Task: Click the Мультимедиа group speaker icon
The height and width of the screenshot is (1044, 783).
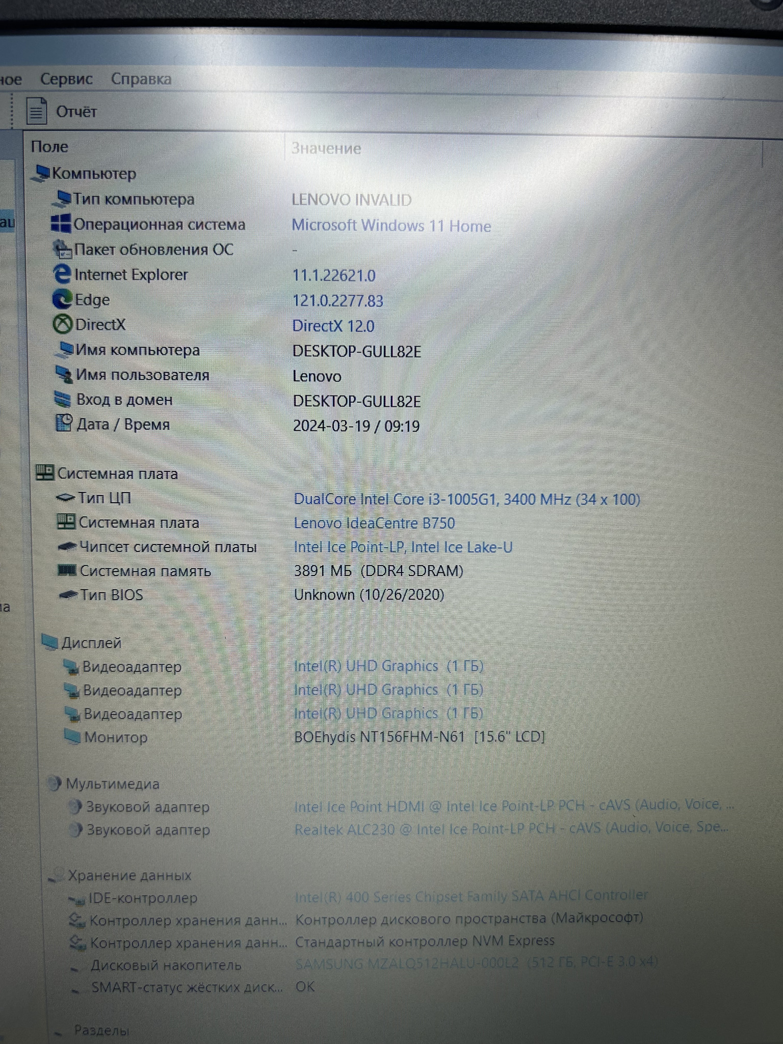Action: click(x=55, y=783)
